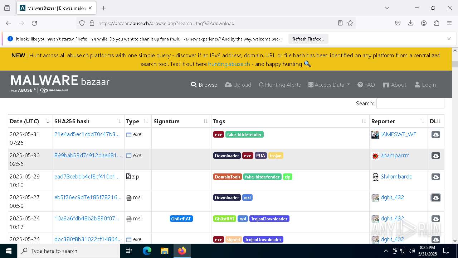Open JAMESWT_WT reporter avatar
458x258 pixels.
(x=375, y=135)
